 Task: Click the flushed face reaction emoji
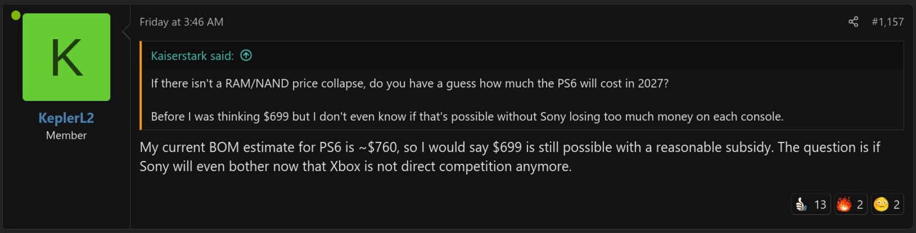881,204
